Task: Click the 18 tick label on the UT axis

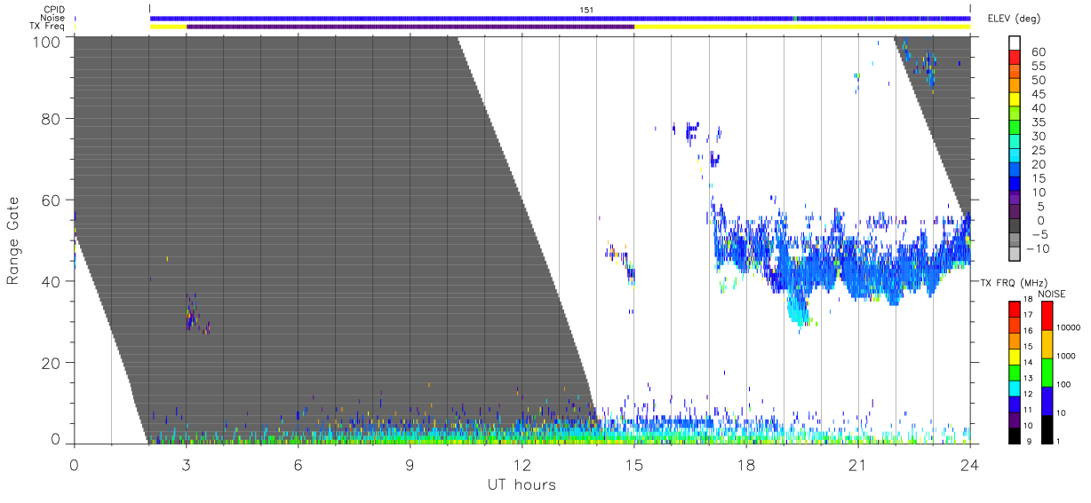Action: 746,464
